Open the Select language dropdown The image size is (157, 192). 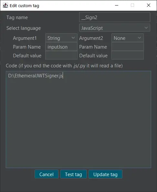115,28
